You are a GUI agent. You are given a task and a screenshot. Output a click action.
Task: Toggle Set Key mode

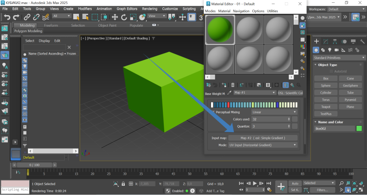[x=295, y=190]
